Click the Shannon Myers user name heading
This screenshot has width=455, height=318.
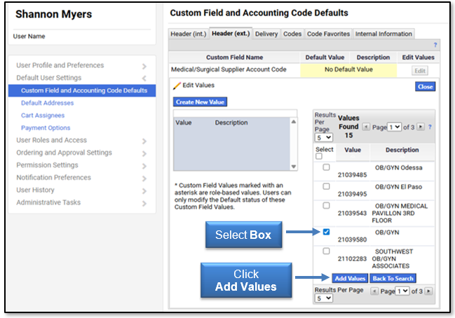click(54, 14)
